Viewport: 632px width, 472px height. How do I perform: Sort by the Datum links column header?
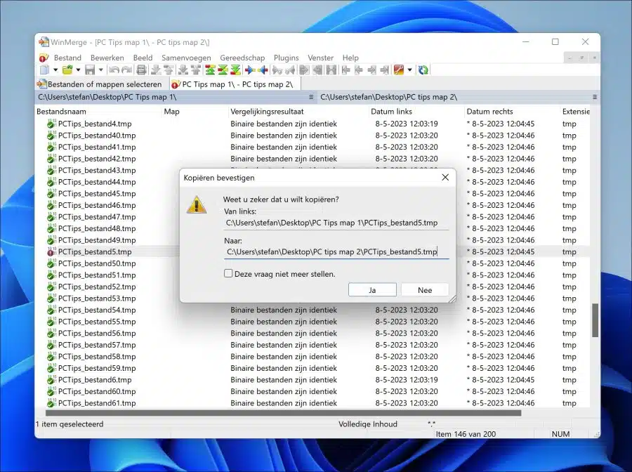click(416, 112)
